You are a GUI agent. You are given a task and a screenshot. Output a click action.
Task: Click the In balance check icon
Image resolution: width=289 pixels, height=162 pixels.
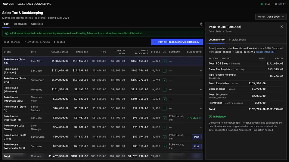(x=210, y=116)
